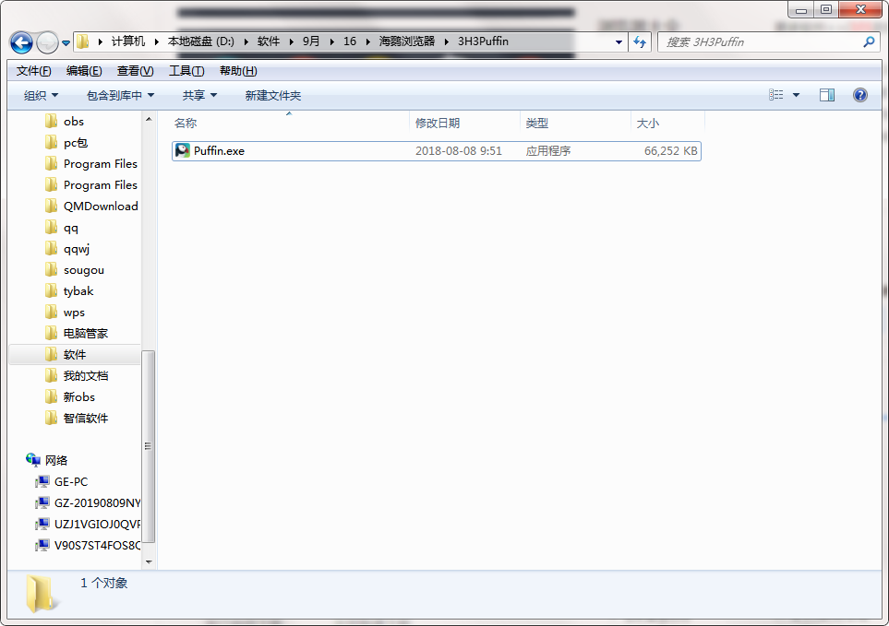Image resolution: width=889 pixels, height=626 pixels.
Task: Toggle the preview pane icon
Action: (x=827, y=95)
